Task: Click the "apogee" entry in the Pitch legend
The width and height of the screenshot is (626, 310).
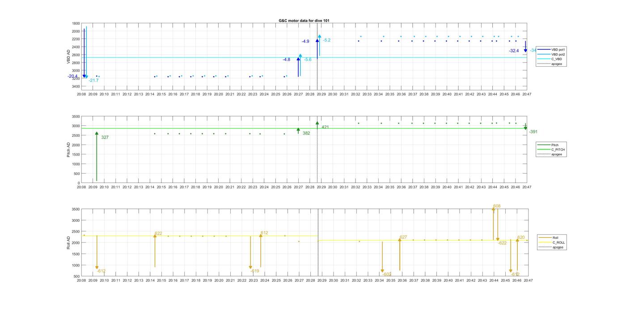Action: pos(550,154)
